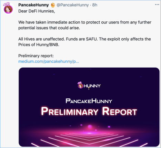Screen dimensions: 161x148
Task: Open the Preliminary Report preview card
Action: (x=89, y=107)
